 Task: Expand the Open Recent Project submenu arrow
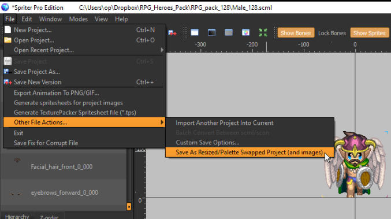tap(162, 50)
